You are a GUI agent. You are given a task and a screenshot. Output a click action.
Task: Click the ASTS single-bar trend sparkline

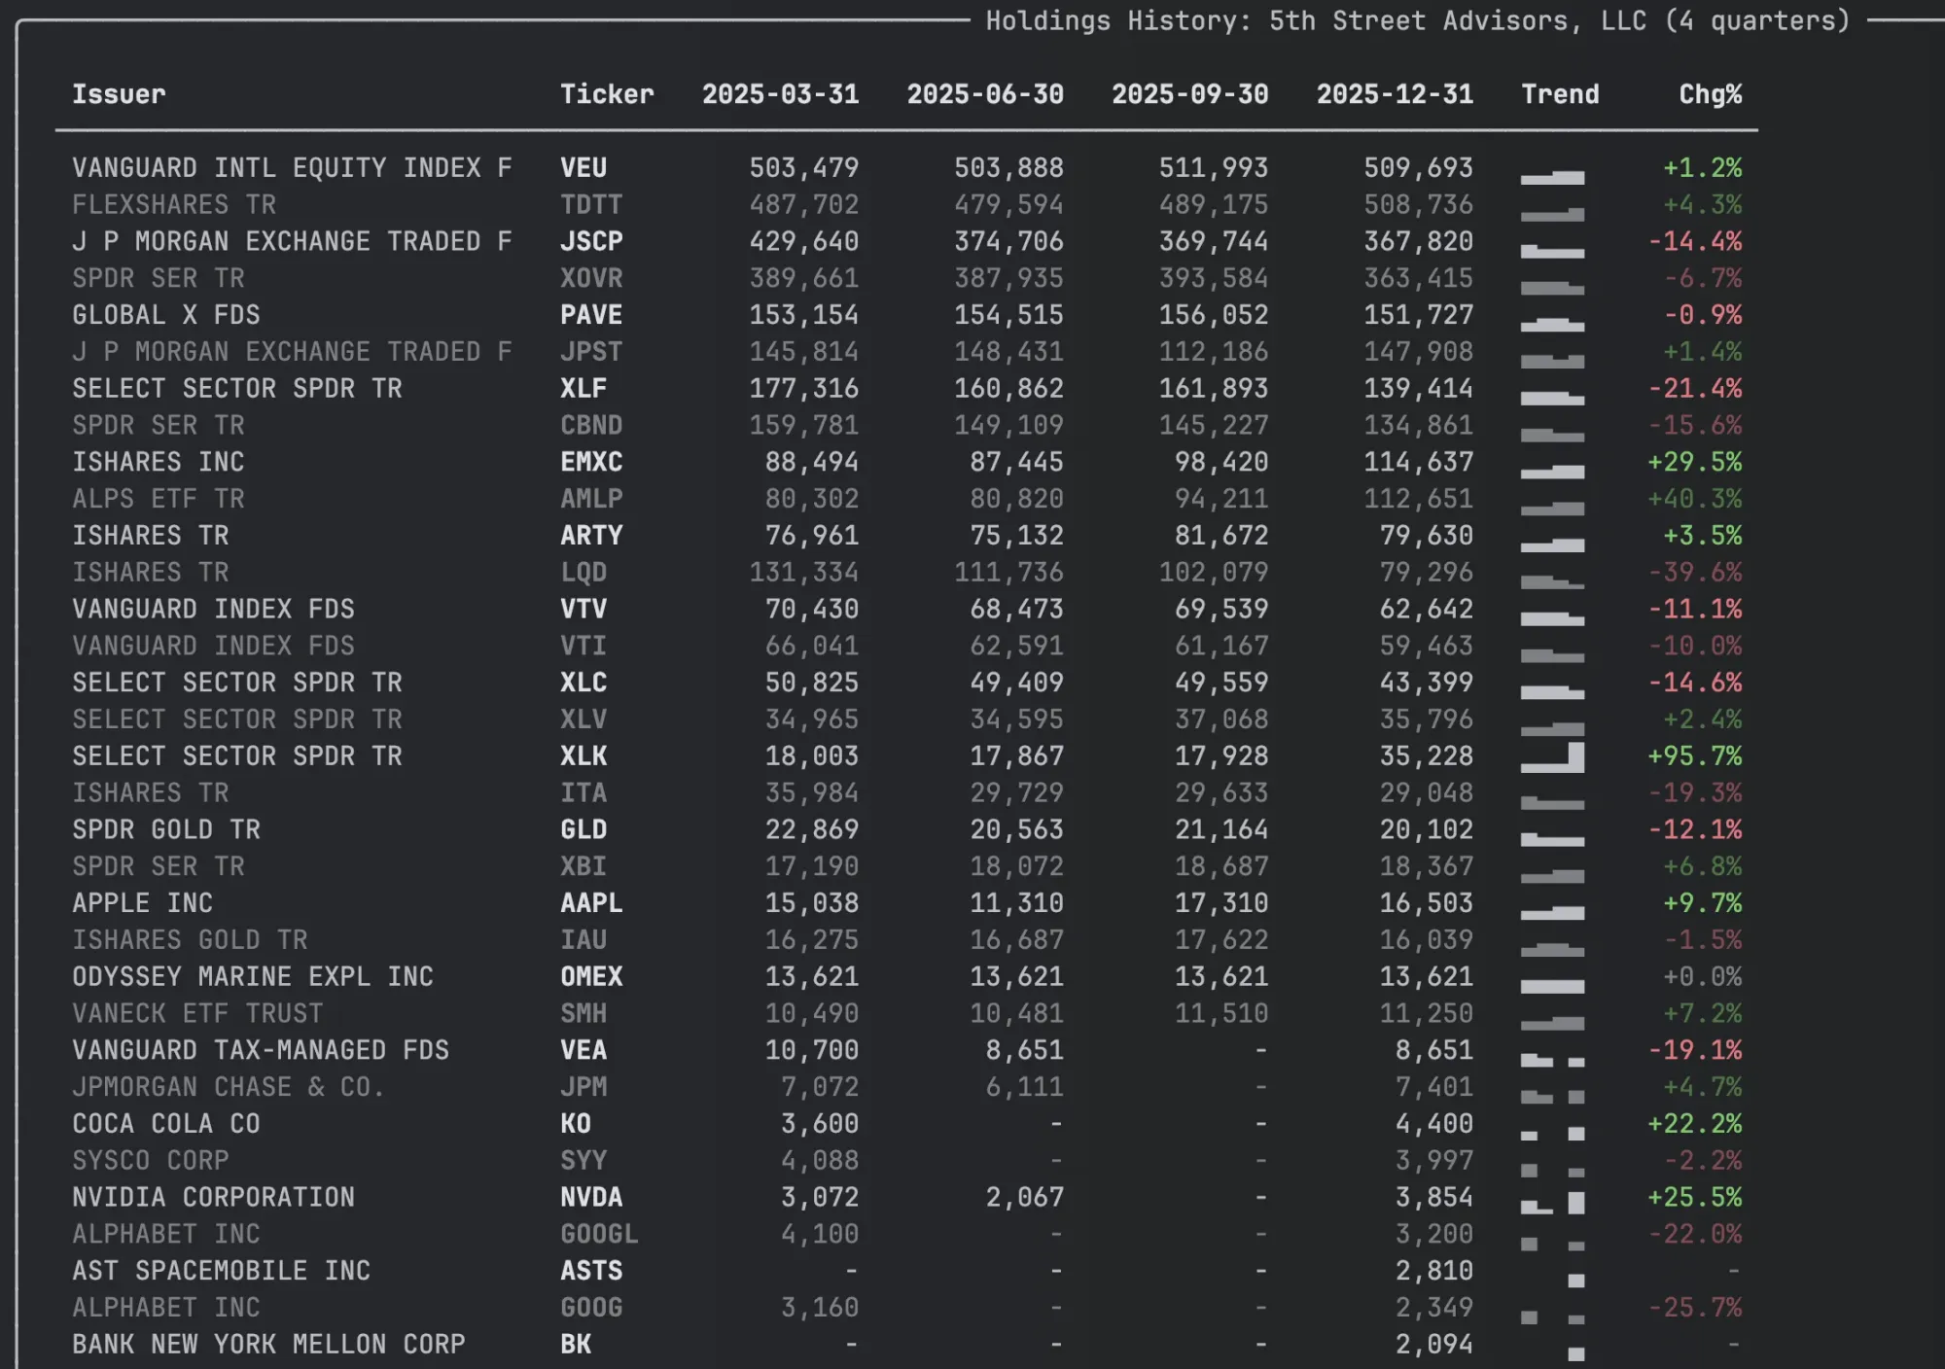[x=1575, y=1280]
